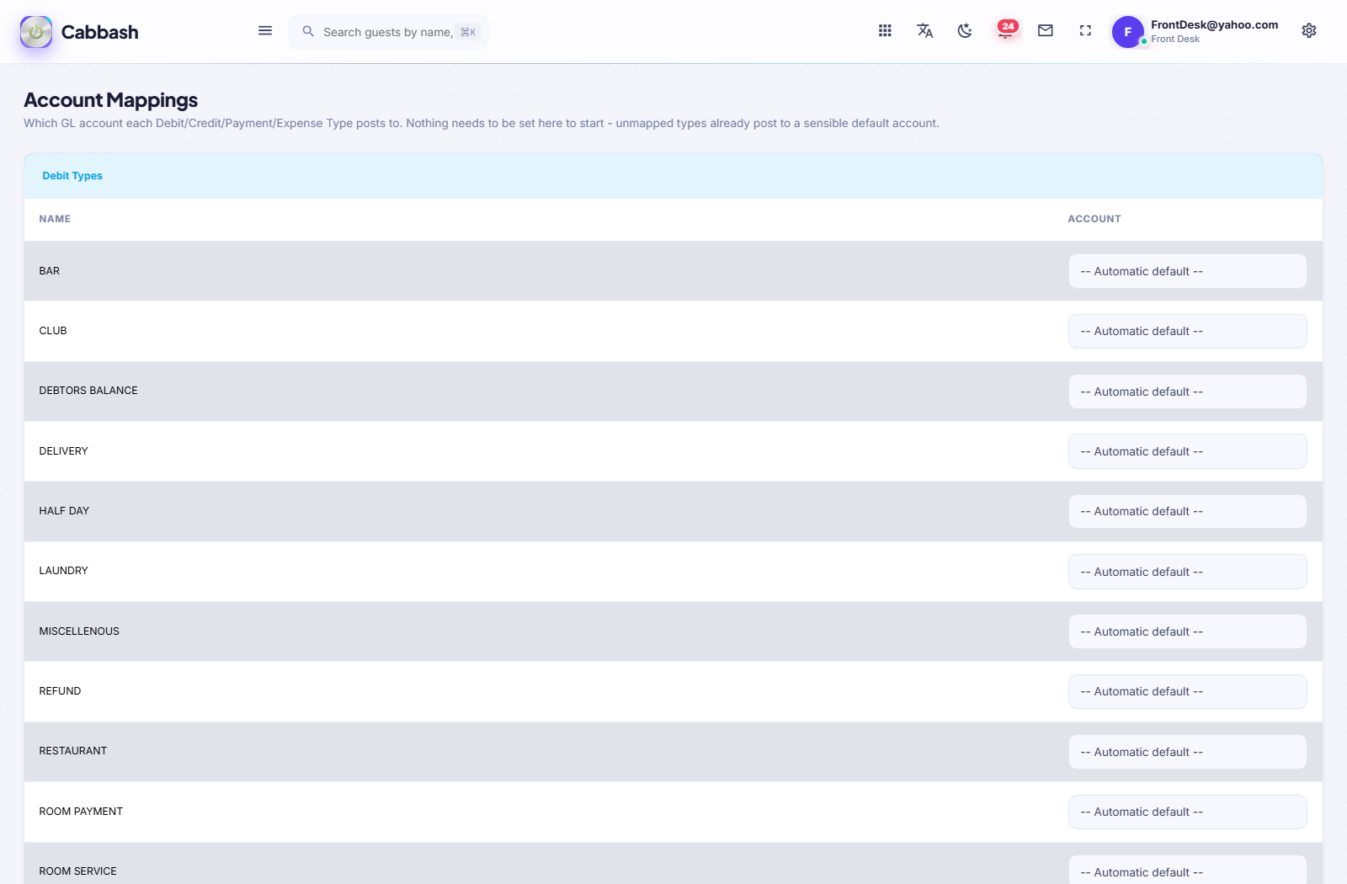Open the settings gear icon
Screen dimensions: 1347x884
[1309, 31]
